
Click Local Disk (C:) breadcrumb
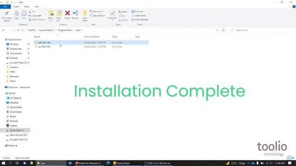point(46,30)
